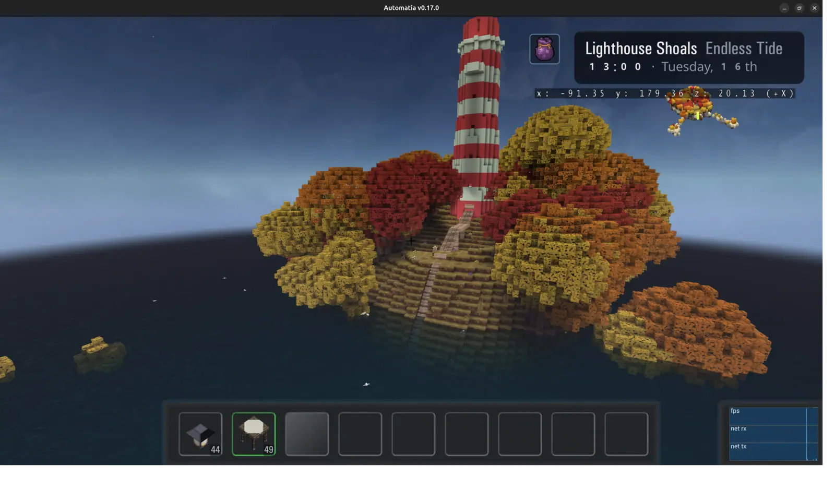This screenshot has height=478, width=835.
Task: Select the table item with count 49
Action: 254,434
